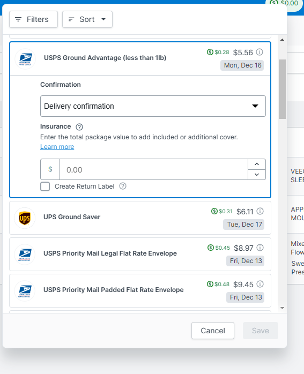Click the $0.48 savings badge
The image size is (304, 374).
pyautogui.click(x=218, y=285)
